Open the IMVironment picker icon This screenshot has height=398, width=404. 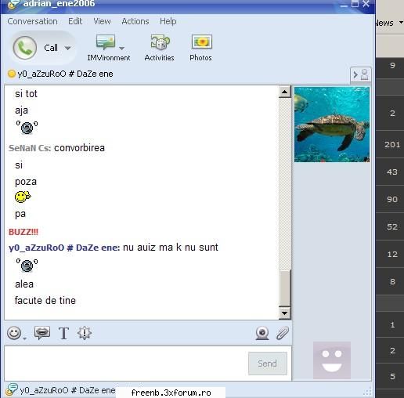coord(106,42)
